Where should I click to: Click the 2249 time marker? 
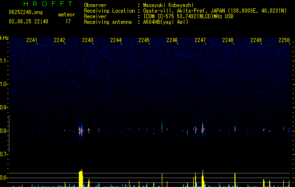pyautogui.click(x=256, y=40)
